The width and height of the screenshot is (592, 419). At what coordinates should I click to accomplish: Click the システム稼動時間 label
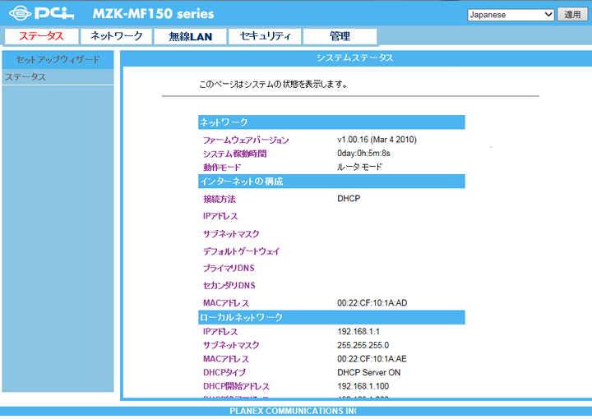point(235,154)
